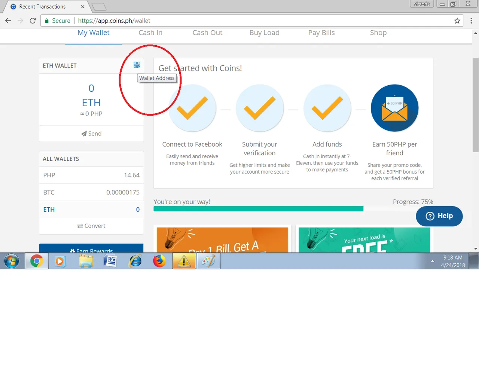Screen dimensions: 479x373
Task: Click the taskbar clock showing 9:18 AM
Action: click(453, 261)
